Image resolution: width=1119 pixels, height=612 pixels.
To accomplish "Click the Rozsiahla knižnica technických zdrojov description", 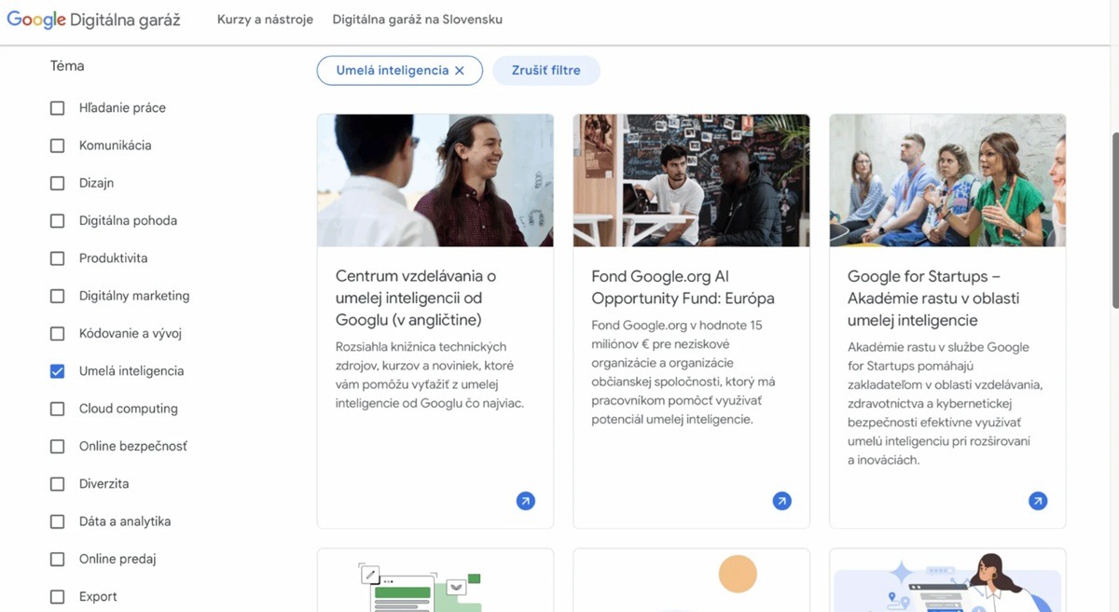I will (x=430, y=375).
